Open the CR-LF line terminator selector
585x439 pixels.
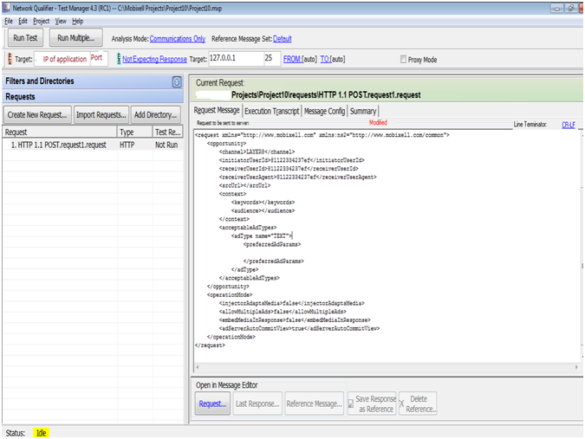568,125
